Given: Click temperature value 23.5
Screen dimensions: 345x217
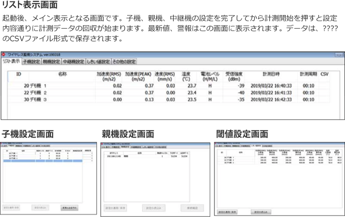Looking at the screenshot, I should 192,99.
